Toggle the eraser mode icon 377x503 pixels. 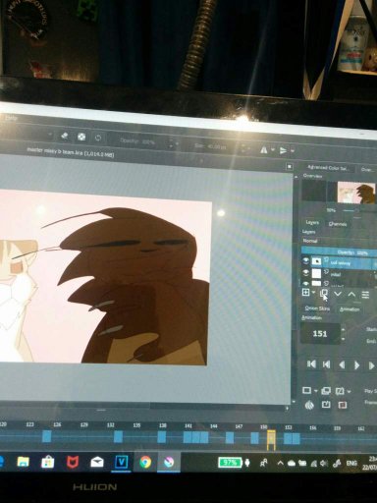(65, 136)
